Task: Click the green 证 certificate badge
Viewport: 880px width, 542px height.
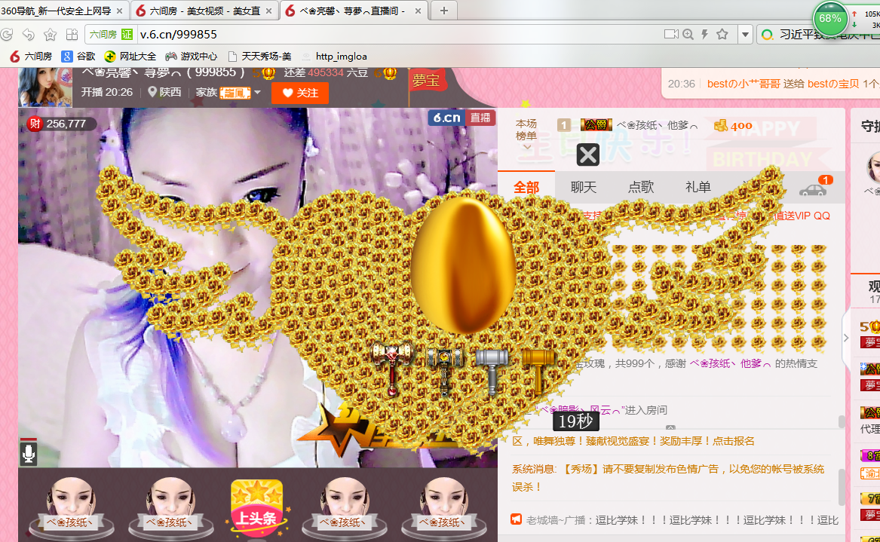Action: coord(127,34)
